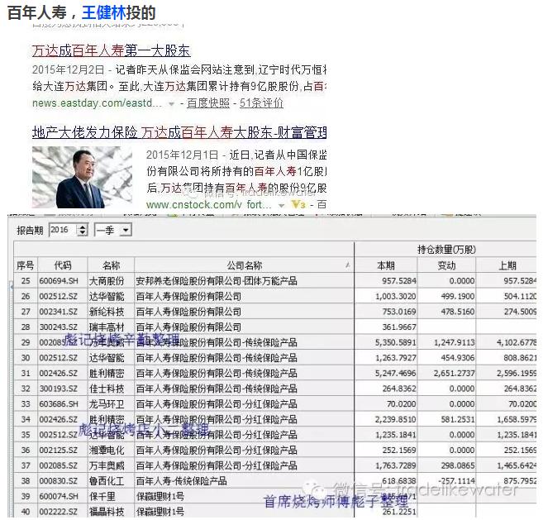The height and width of the screenshot is (520, 548).
Task: Sort by the 上期 column header
Action: (507, 265)
